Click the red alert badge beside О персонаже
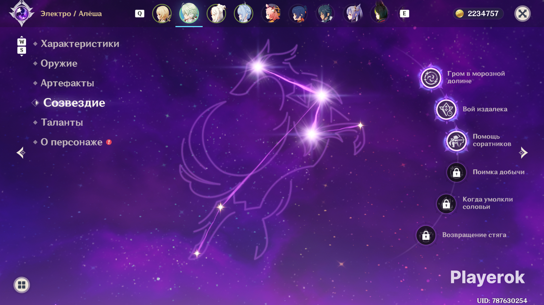 pos(109,142)
